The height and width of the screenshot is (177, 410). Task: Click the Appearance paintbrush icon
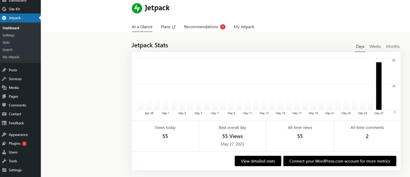4,135
